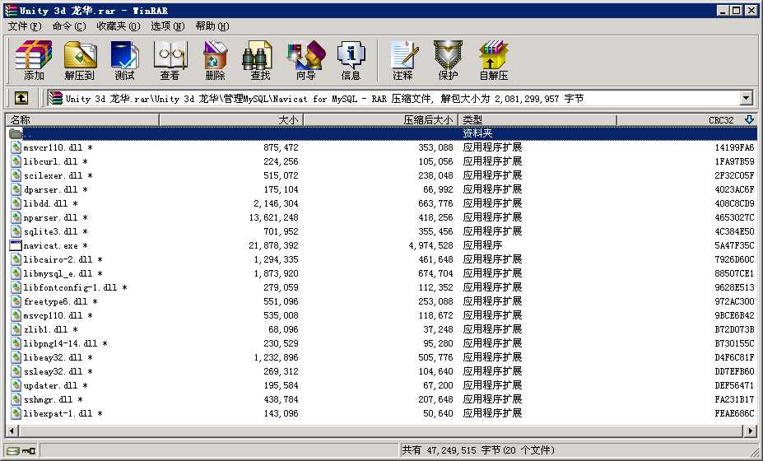Select the scilexer.dll file row
This screenshot has height=461, width=763.
point(382,175)
